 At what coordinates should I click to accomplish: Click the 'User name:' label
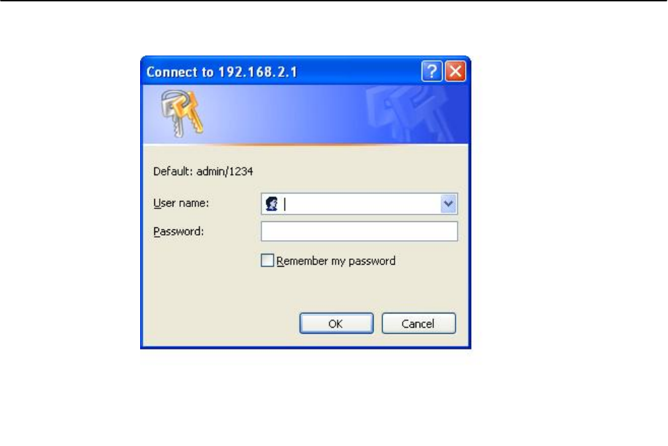coord(181,203)
